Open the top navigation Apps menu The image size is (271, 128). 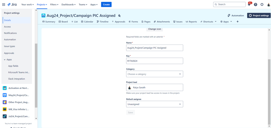94,5
